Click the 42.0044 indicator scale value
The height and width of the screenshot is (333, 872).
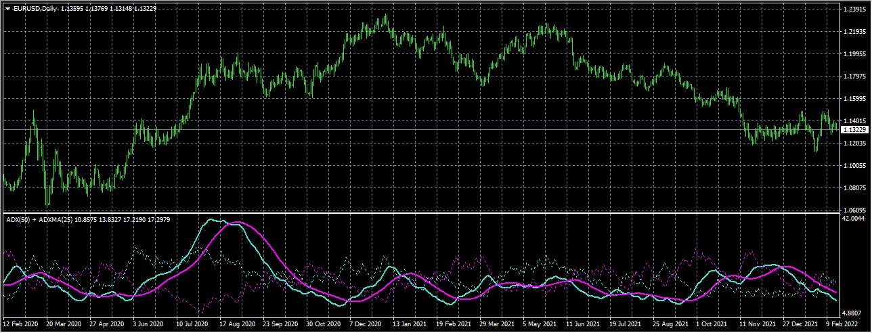point(853,219)
